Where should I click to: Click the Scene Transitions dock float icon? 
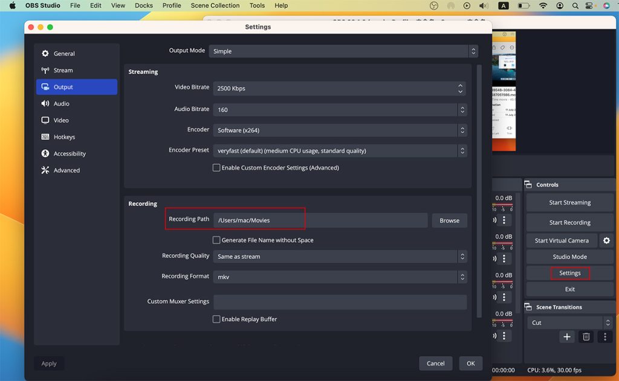coord(528,307)
